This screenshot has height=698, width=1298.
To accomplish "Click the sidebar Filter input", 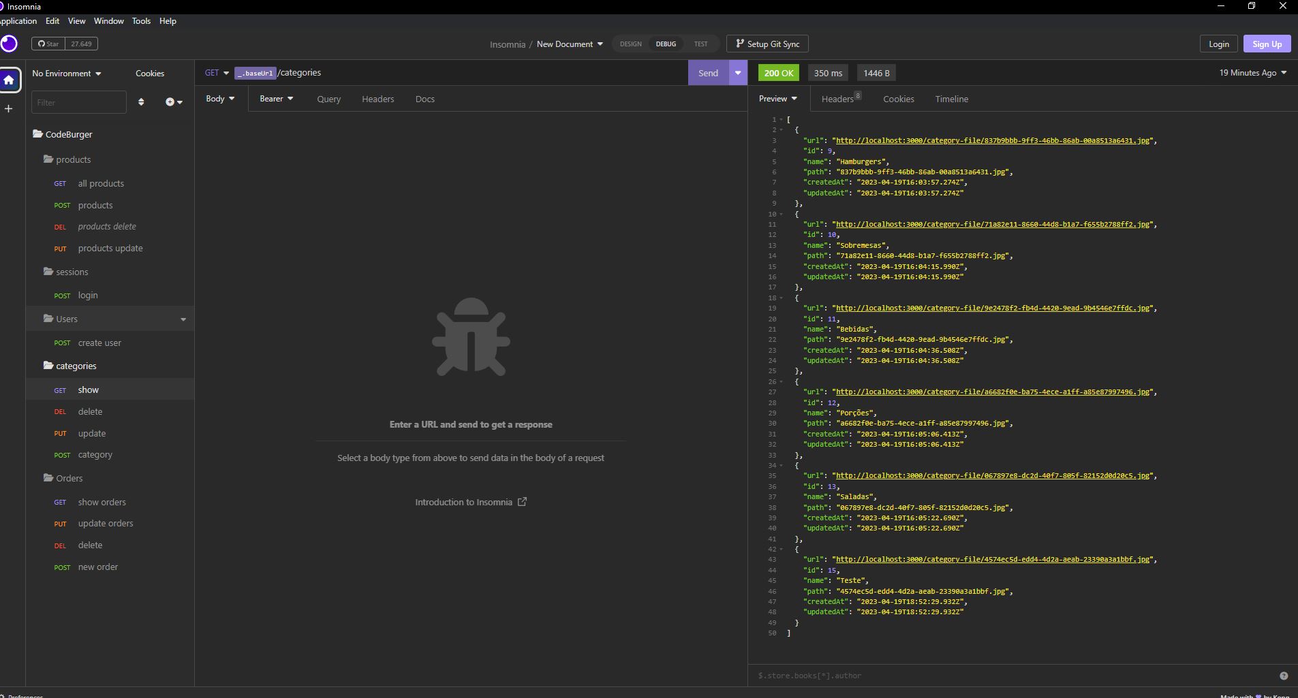I will point(79,102).
